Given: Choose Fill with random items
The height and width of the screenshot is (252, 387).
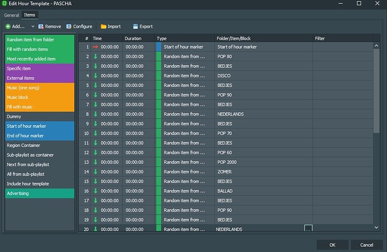Looking at the screenshot, I should (x=39, y=49).
